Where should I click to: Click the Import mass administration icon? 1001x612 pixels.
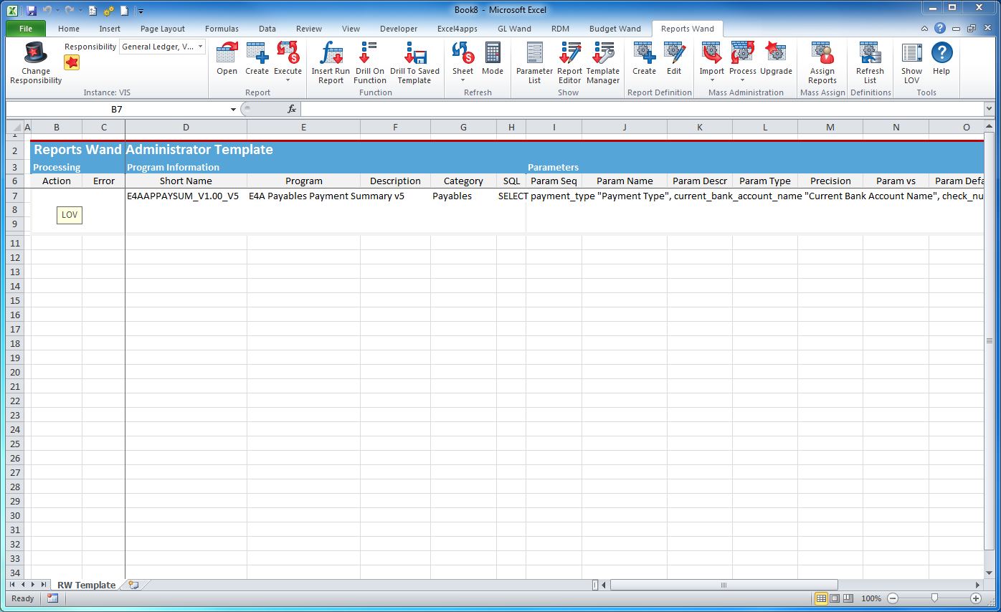click(x=711, y=53)
